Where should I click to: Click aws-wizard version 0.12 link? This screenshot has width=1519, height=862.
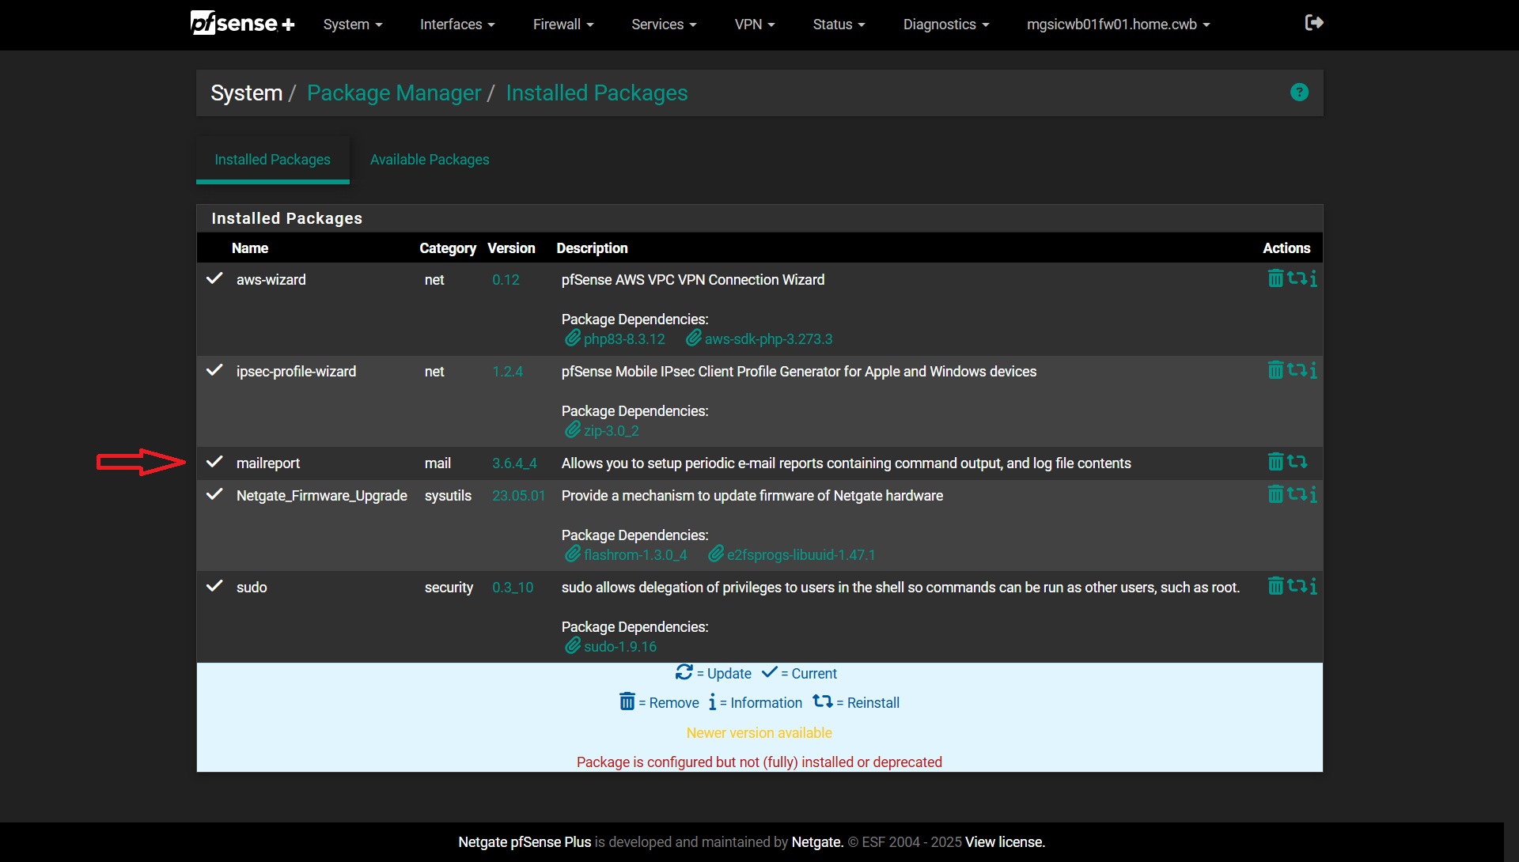(x=506, y=280)
